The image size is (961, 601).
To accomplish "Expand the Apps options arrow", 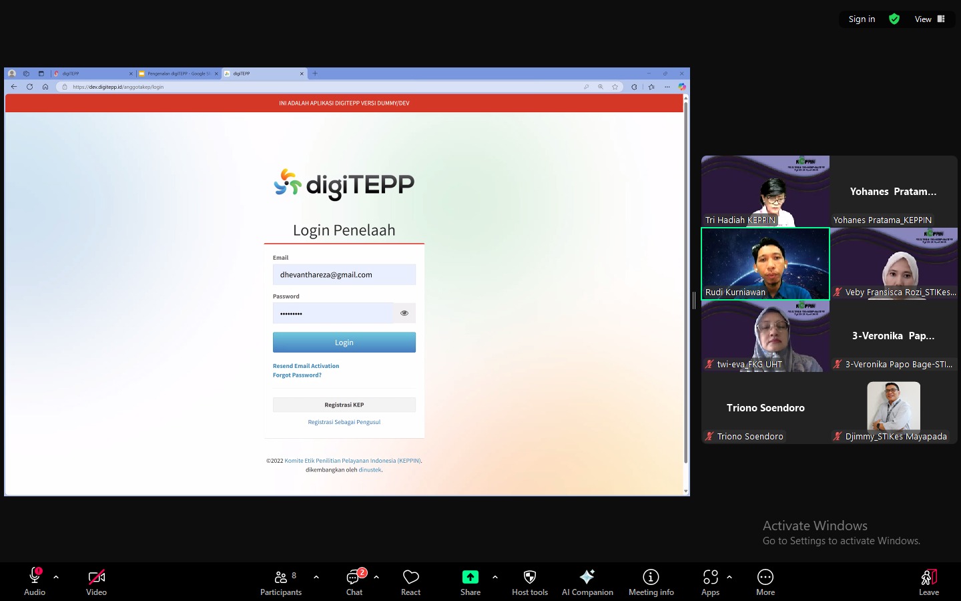I will coord(729,577).
